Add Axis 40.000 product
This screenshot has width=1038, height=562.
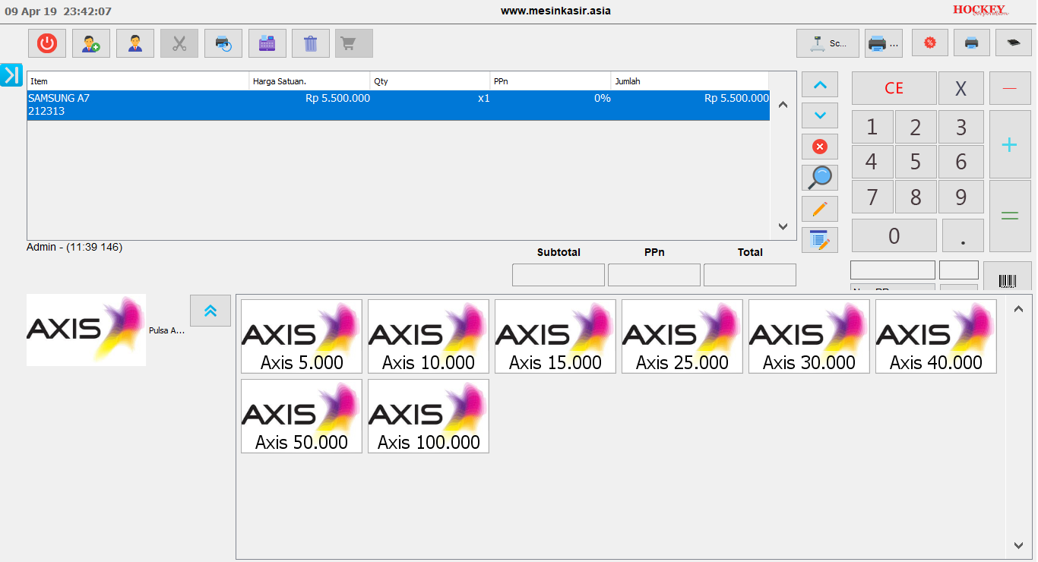coord(936,336)
